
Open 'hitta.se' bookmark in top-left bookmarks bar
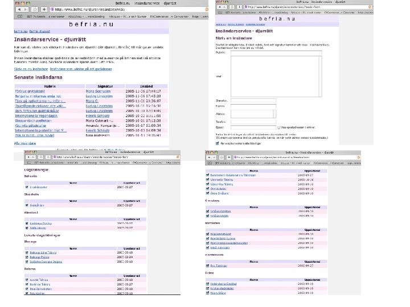coord(128,16)
